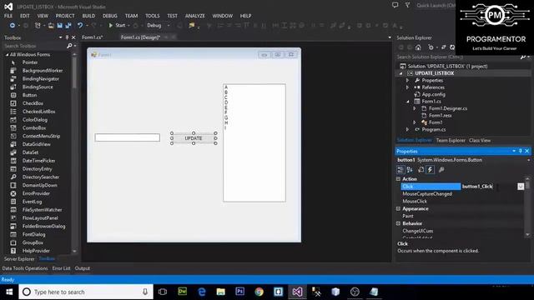Expand the Properties node in Solution Explorer
Image resolution: width=534 pixels, height=300 pixels.
point(408,80)
